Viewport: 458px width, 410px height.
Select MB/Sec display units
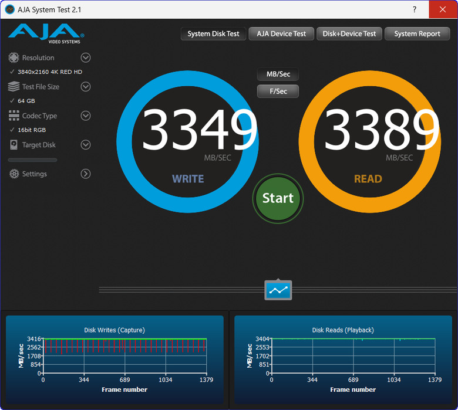pos(278,74)
